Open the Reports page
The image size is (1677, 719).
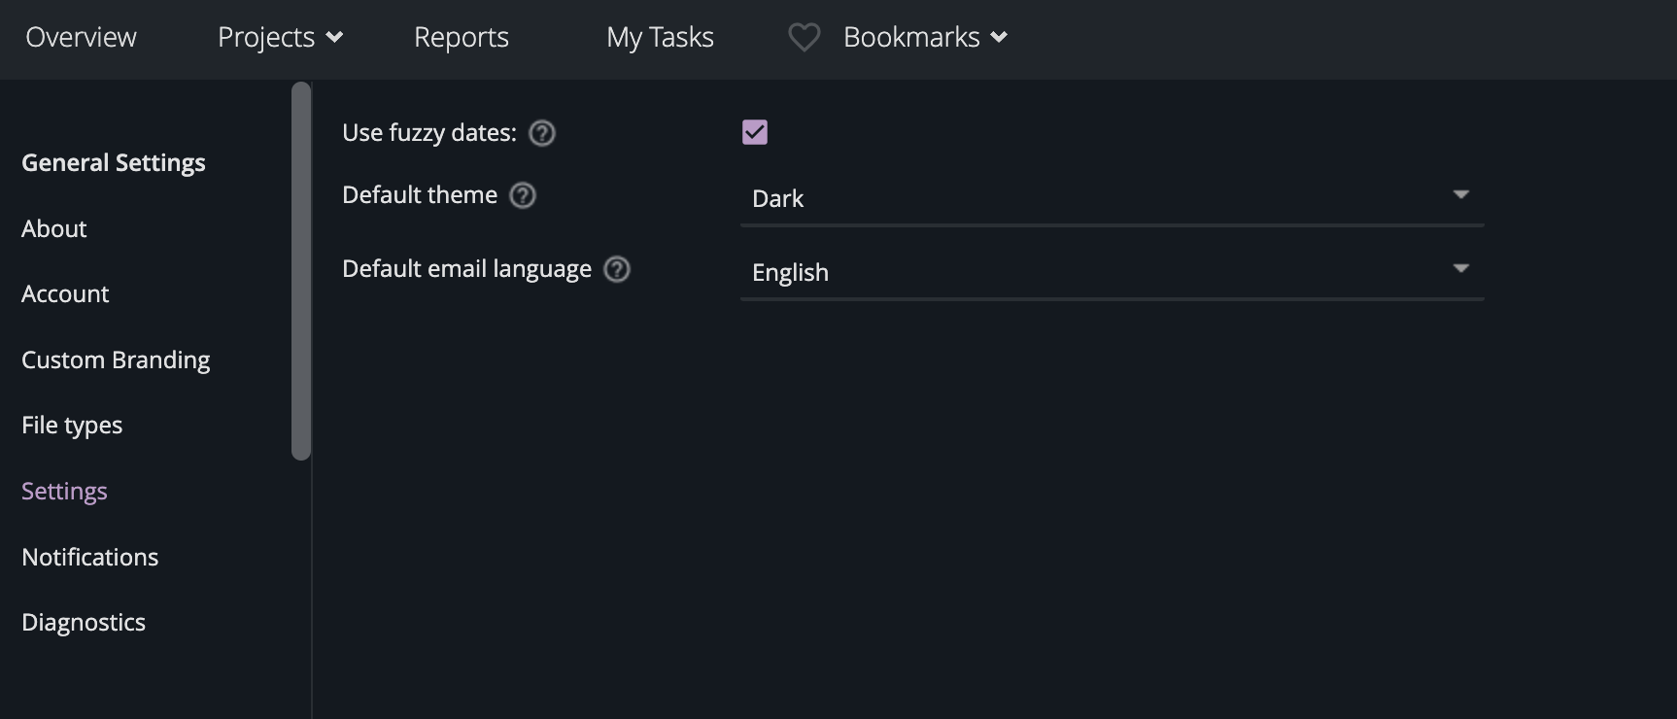(462, 37)
